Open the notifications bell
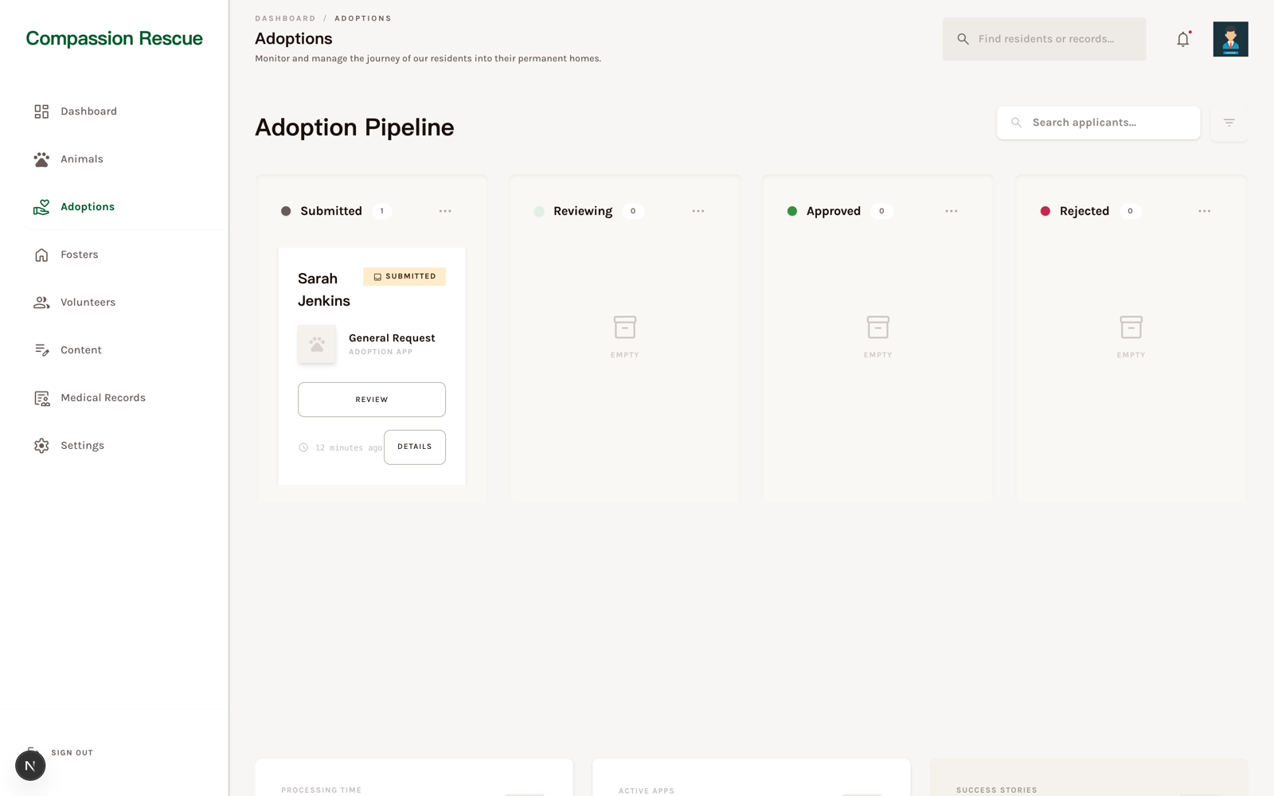 click(1183, 39)
